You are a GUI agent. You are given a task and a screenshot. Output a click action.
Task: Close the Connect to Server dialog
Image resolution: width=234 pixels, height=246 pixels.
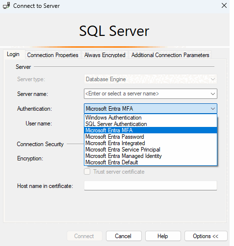point(224,5)
